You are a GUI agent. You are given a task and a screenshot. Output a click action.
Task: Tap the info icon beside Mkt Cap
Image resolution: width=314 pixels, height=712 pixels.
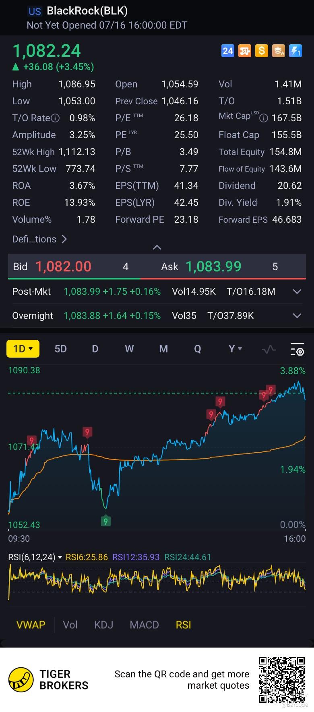(x=264, y=118)
